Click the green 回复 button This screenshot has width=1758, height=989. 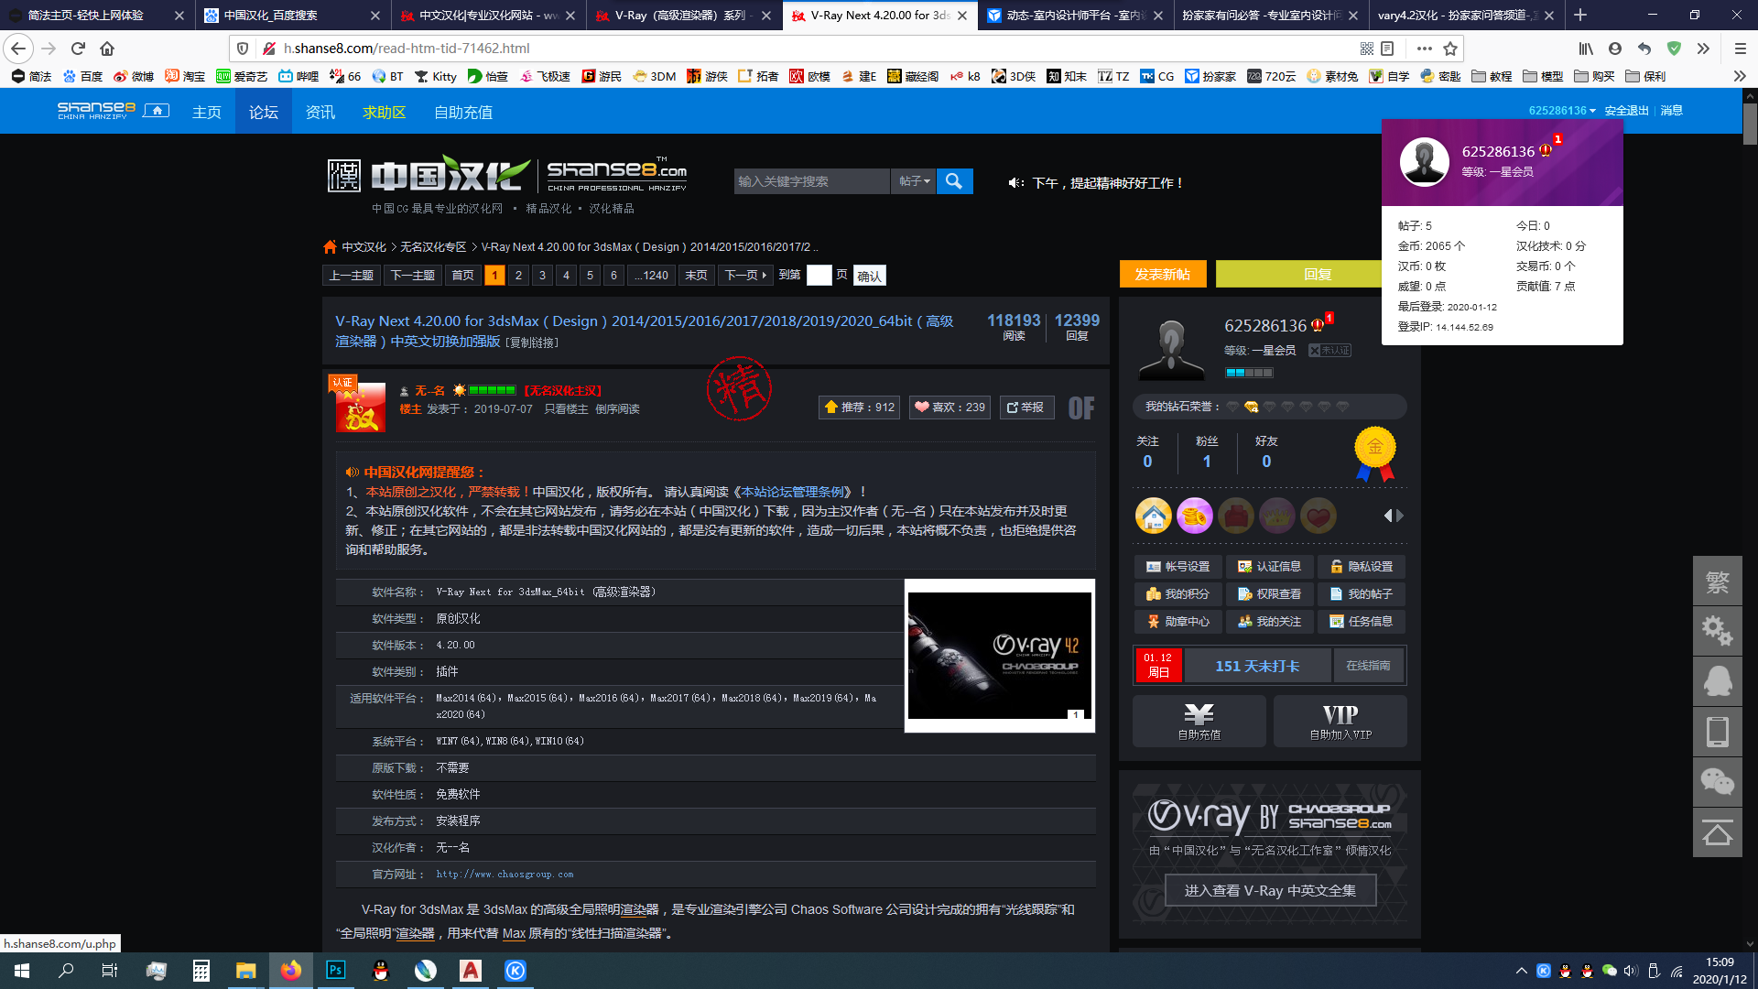tap(1317, 274)
